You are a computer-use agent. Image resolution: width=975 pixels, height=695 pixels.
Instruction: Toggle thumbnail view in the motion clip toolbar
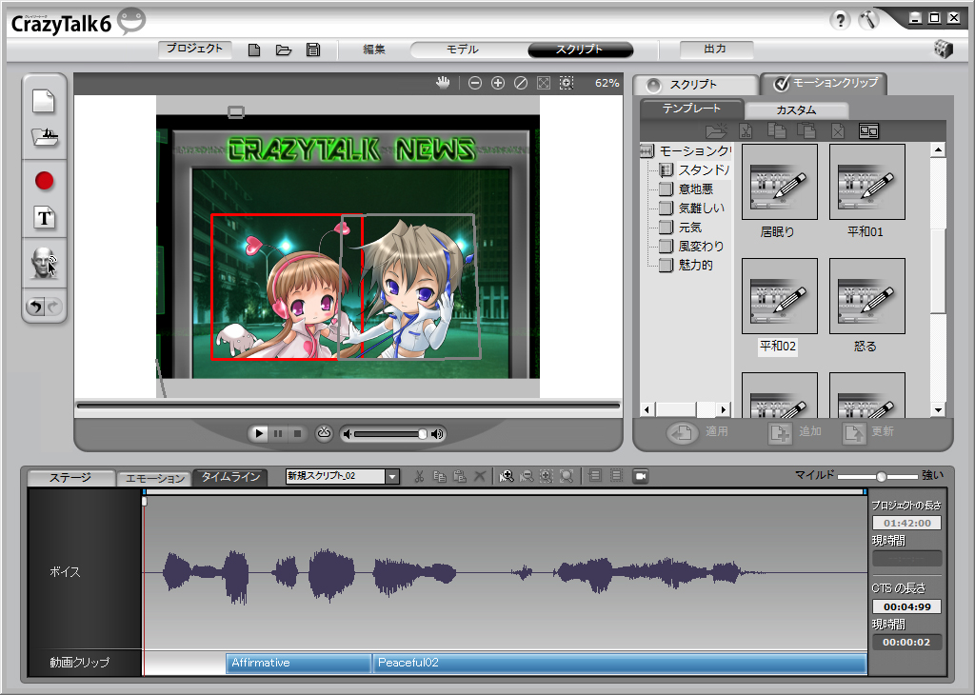(x=868, y=131)
